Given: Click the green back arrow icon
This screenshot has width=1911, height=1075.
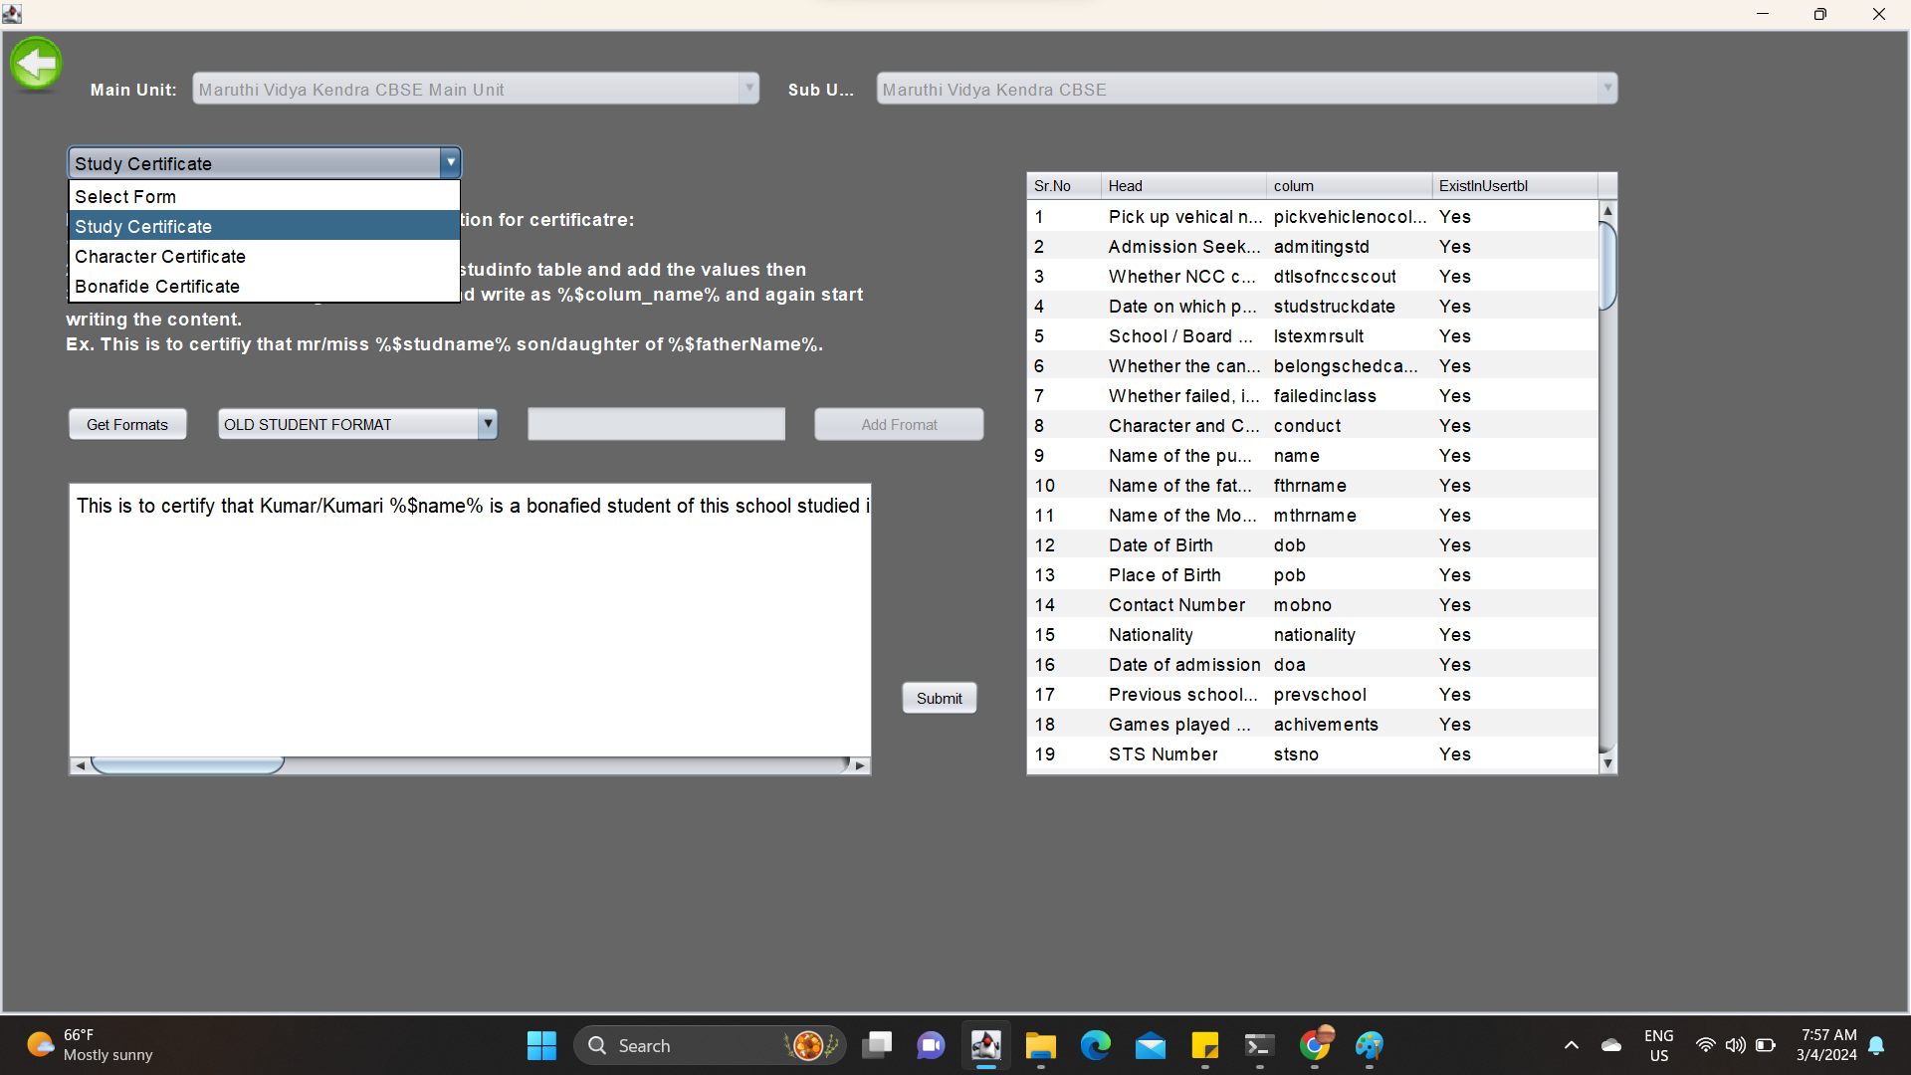Looking at the screenshot, I should pos(36,64).
